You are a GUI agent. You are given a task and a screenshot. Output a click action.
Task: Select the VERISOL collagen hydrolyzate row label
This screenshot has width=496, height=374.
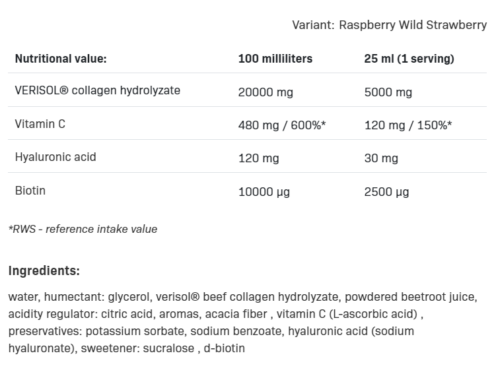pyautogui.click(x=97, y=90)
